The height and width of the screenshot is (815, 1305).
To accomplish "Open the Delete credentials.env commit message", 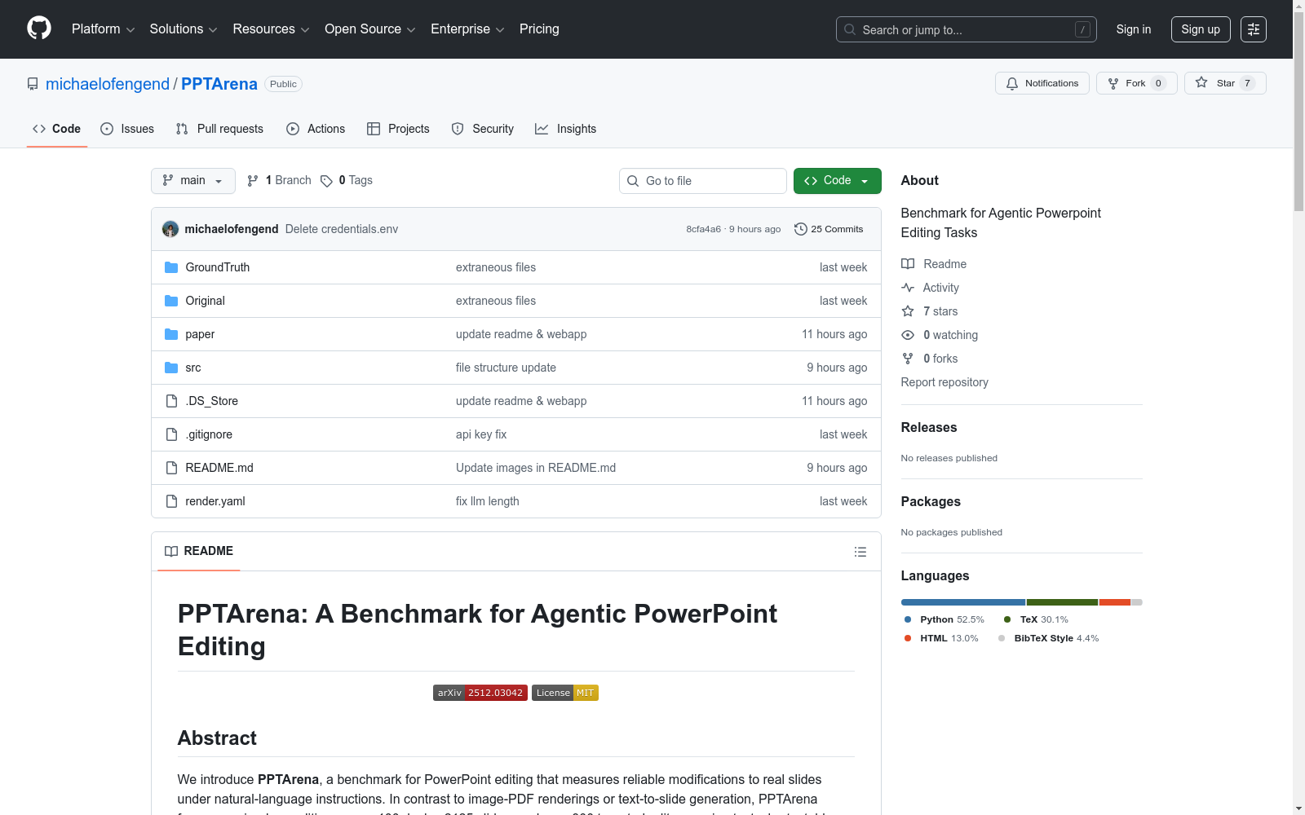I will pos(342,229).
